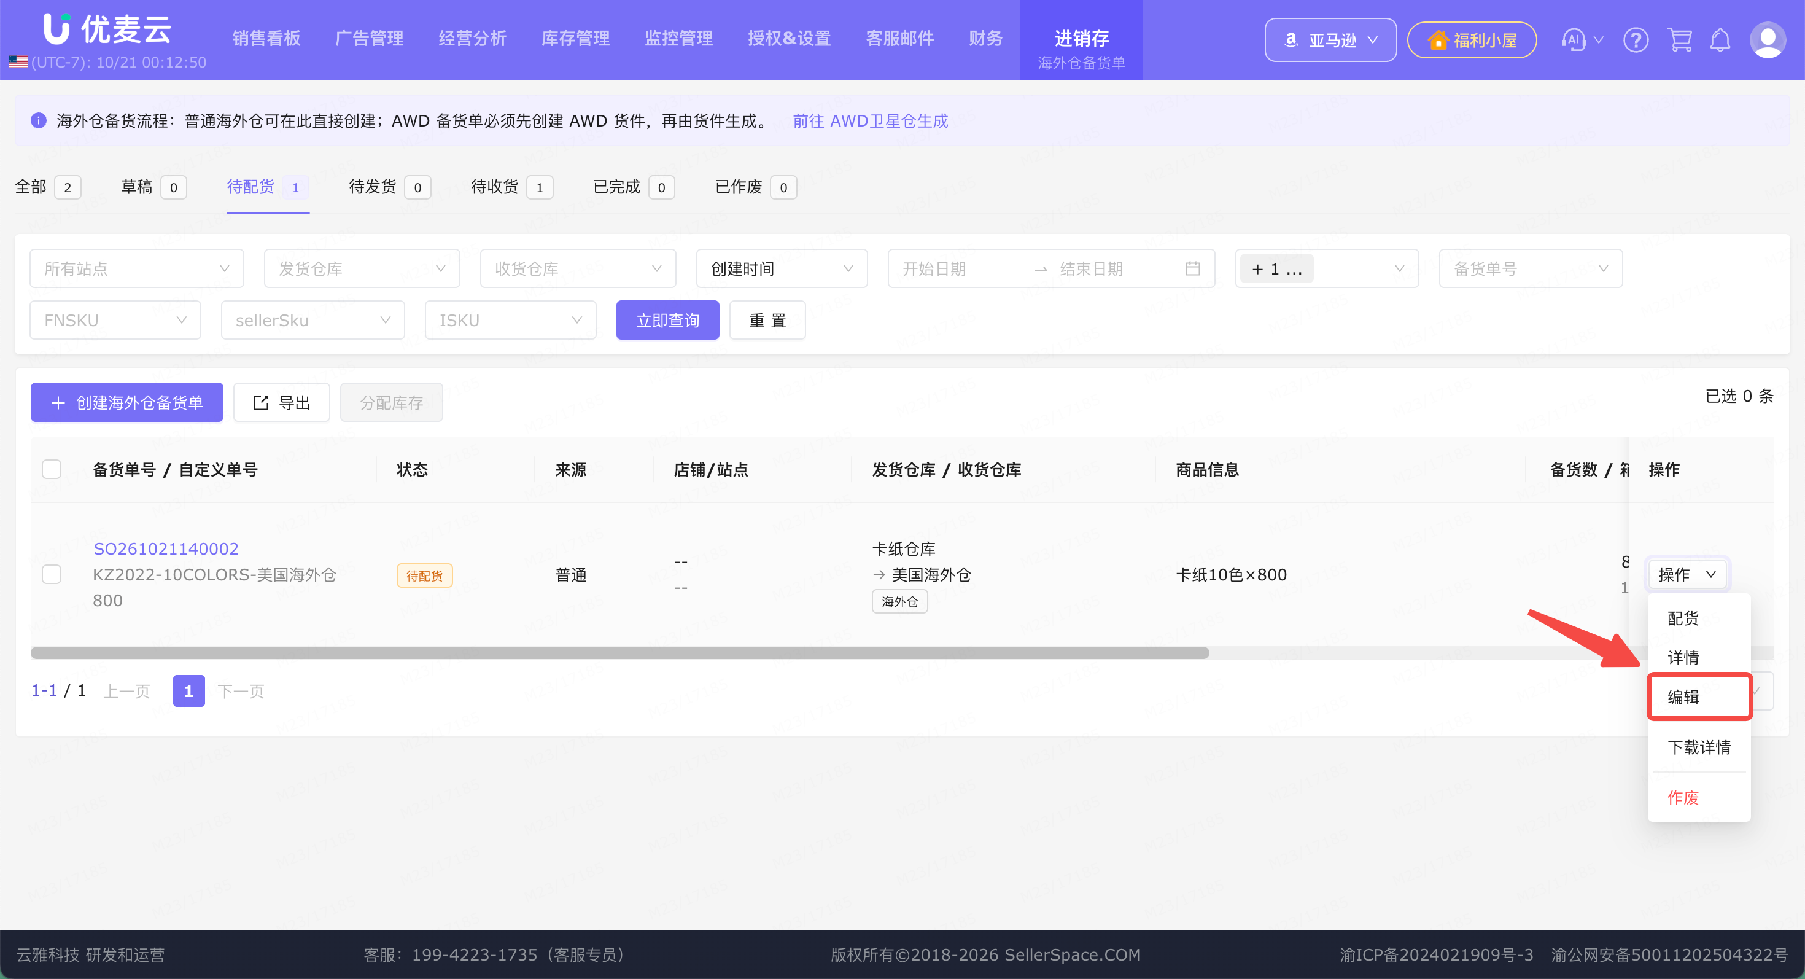Screen dimensions: 1805x979
Task: Open the notification bell icon
Action: [x=1720, y=40]
